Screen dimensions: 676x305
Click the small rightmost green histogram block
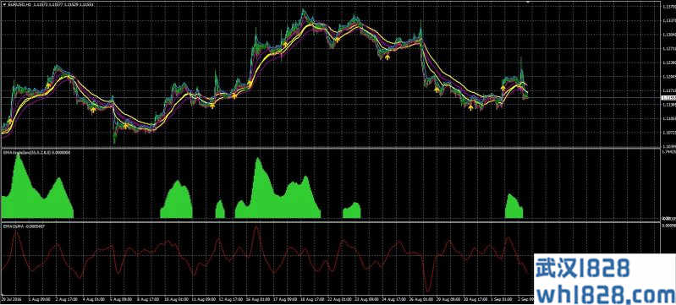[x=514, y=206]
